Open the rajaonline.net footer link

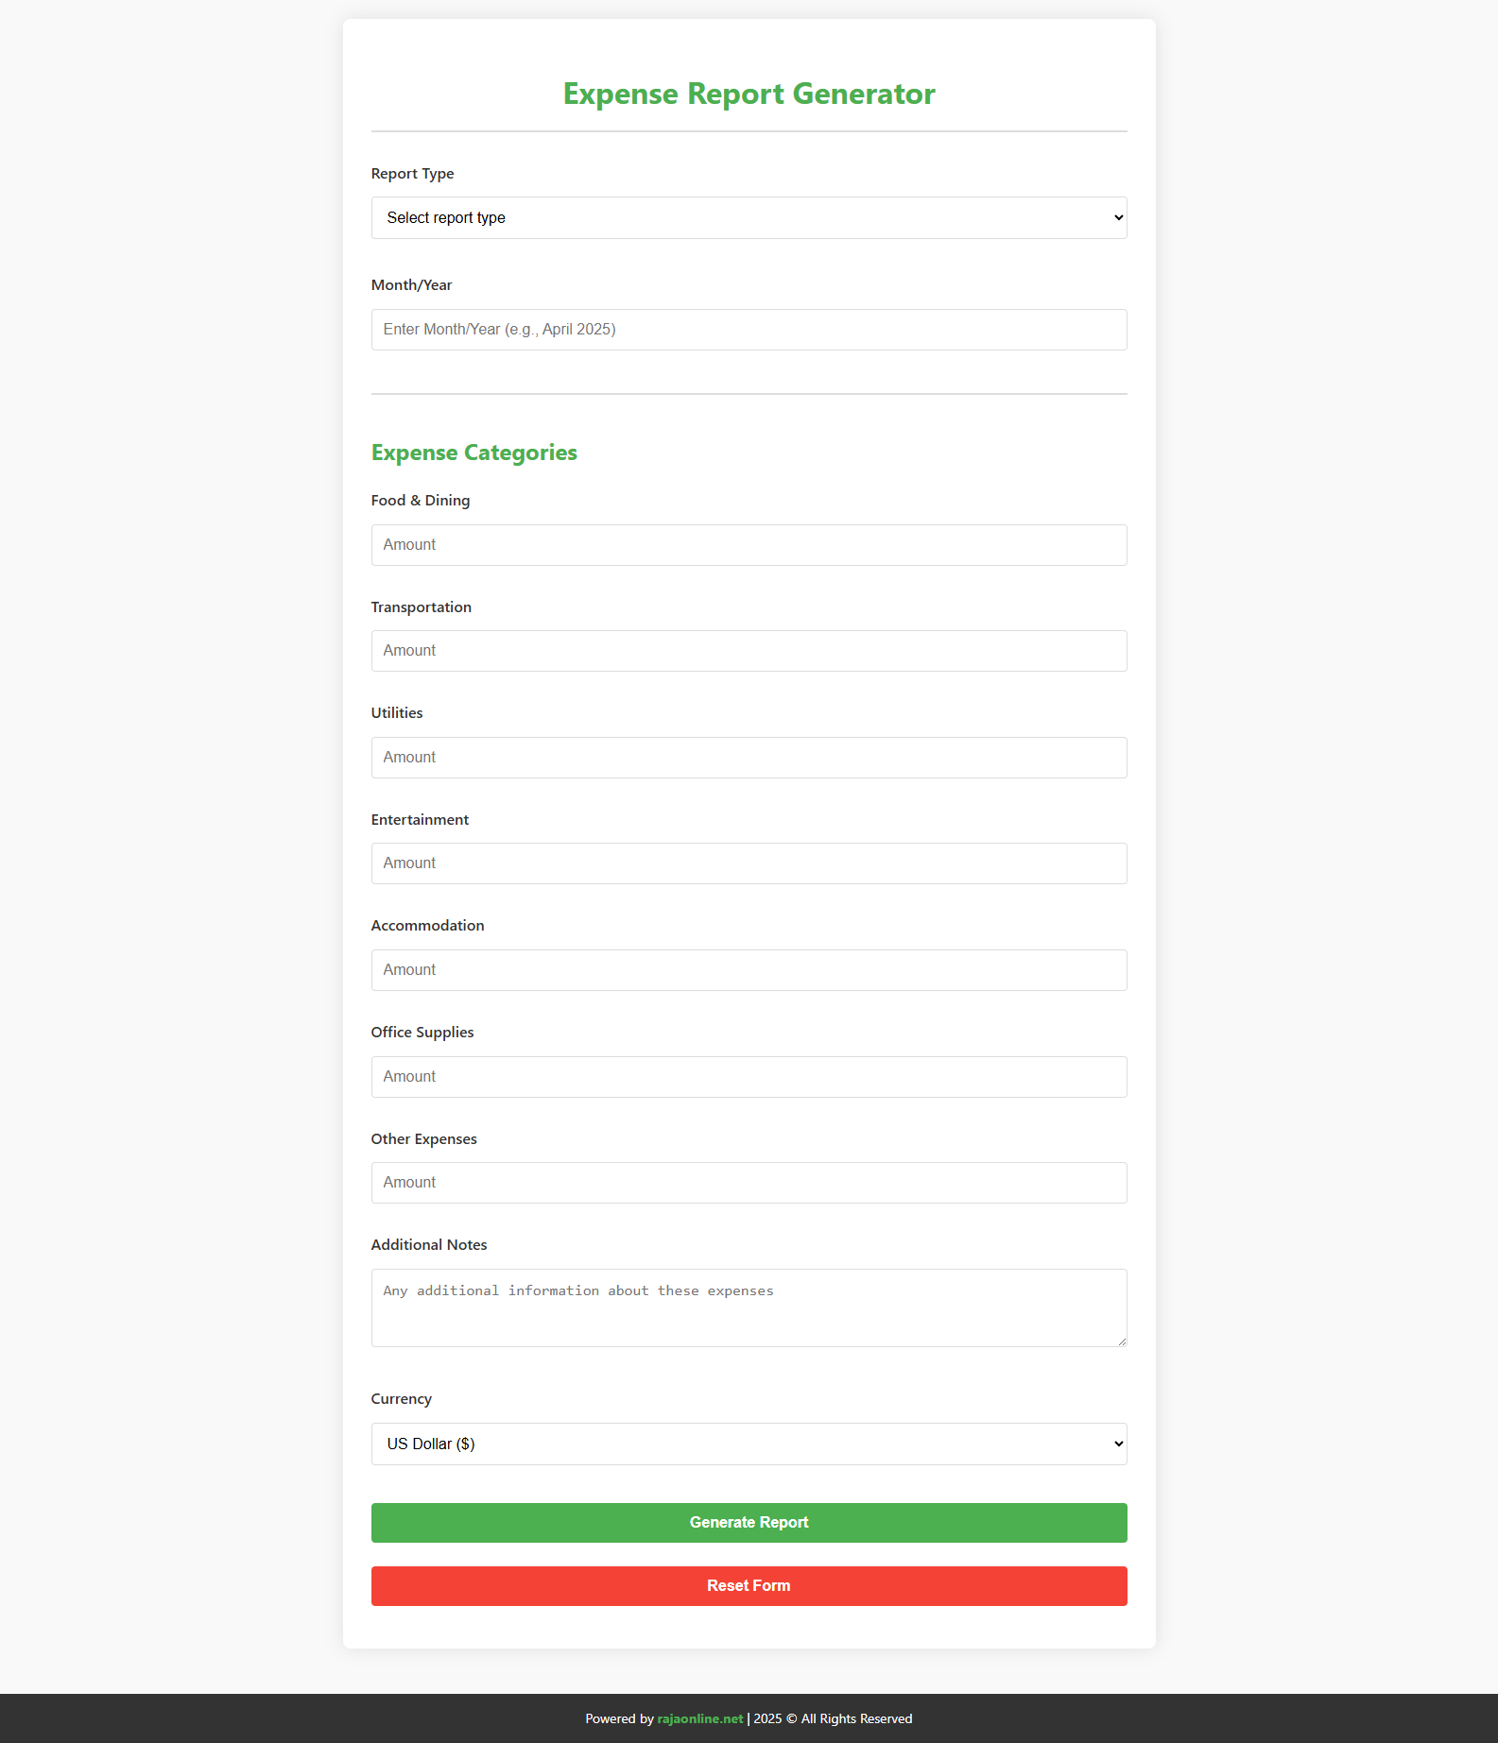[700, 1718]
